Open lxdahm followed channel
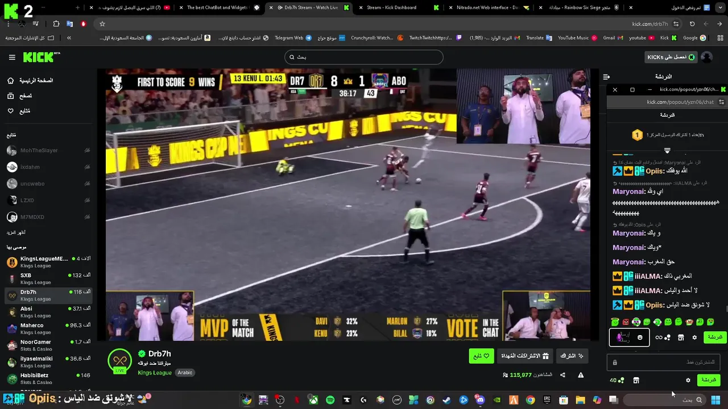 48,167
